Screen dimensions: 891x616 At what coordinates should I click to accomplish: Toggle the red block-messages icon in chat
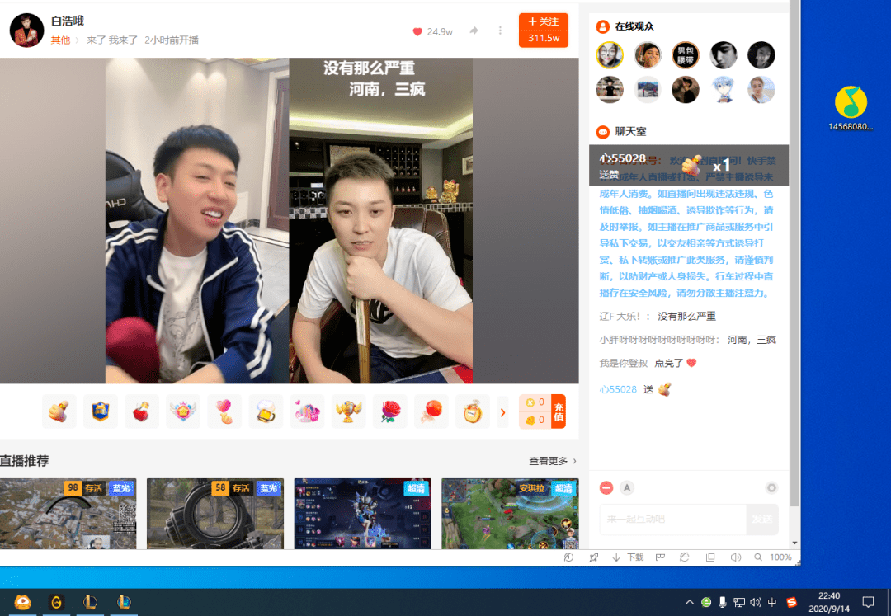coord(606,488)
